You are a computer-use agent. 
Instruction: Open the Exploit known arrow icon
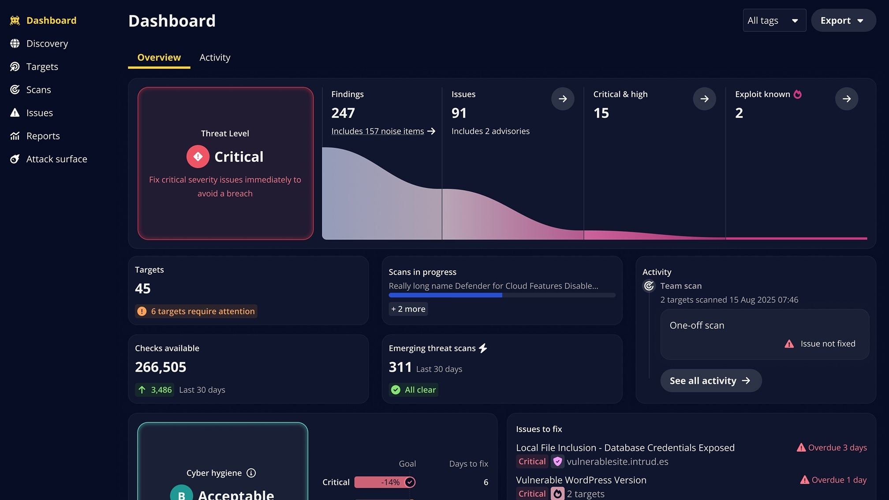point(846,99)
